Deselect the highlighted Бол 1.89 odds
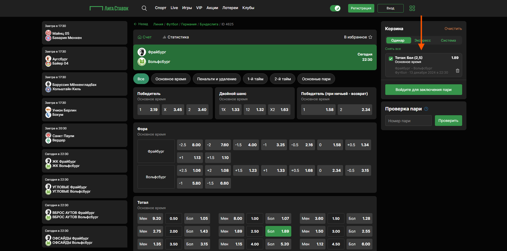 278,231
